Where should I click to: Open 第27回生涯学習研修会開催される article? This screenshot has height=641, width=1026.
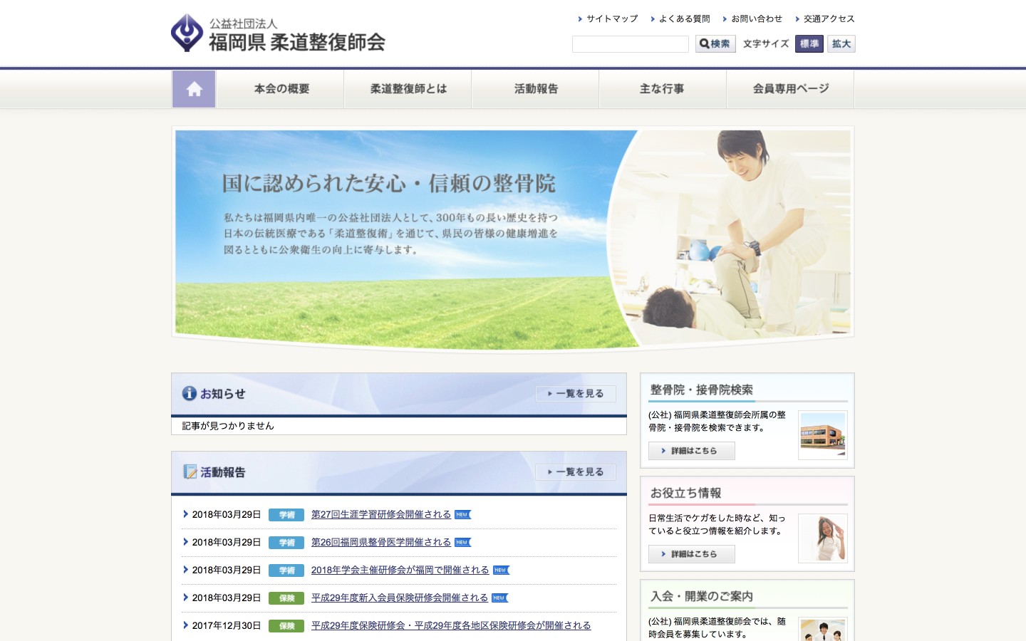[381, 514]
